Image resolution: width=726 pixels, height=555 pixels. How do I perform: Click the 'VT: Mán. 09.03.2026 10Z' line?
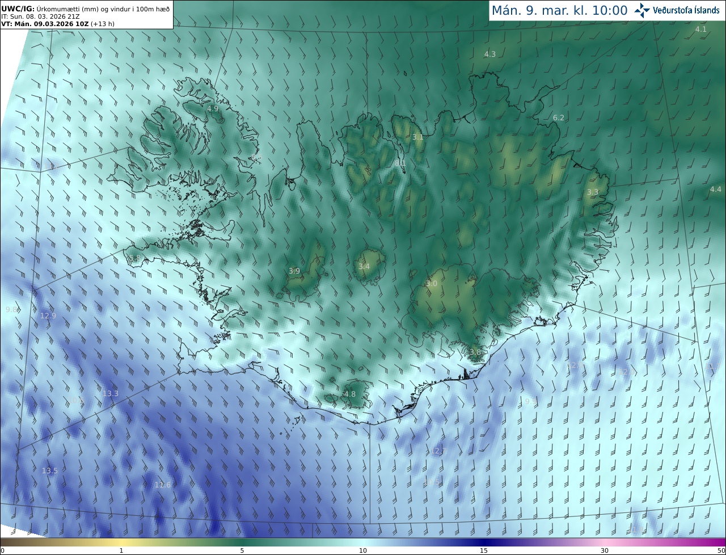click(57, 24)
